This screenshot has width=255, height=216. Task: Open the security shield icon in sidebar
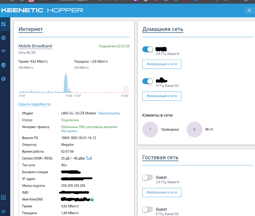point(3,65)
